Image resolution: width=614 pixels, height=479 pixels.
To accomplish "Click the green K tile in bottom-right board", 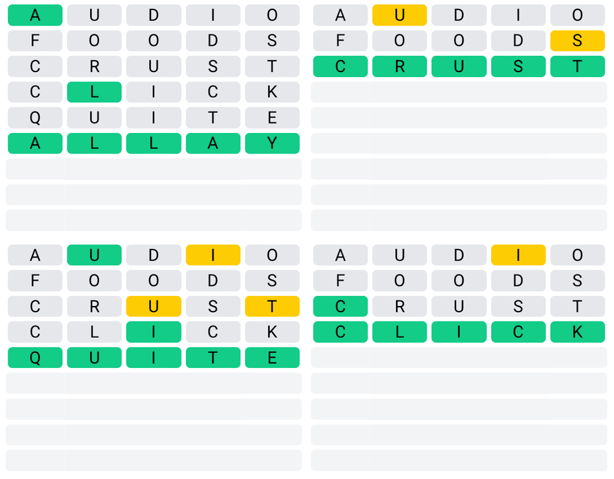I will tap(577, 332).
